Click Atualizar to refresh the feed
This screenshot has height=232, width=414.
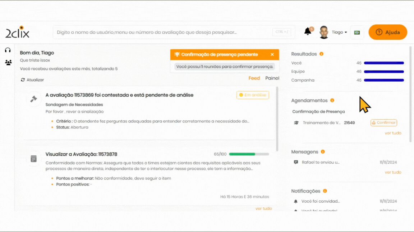(32, 80)
